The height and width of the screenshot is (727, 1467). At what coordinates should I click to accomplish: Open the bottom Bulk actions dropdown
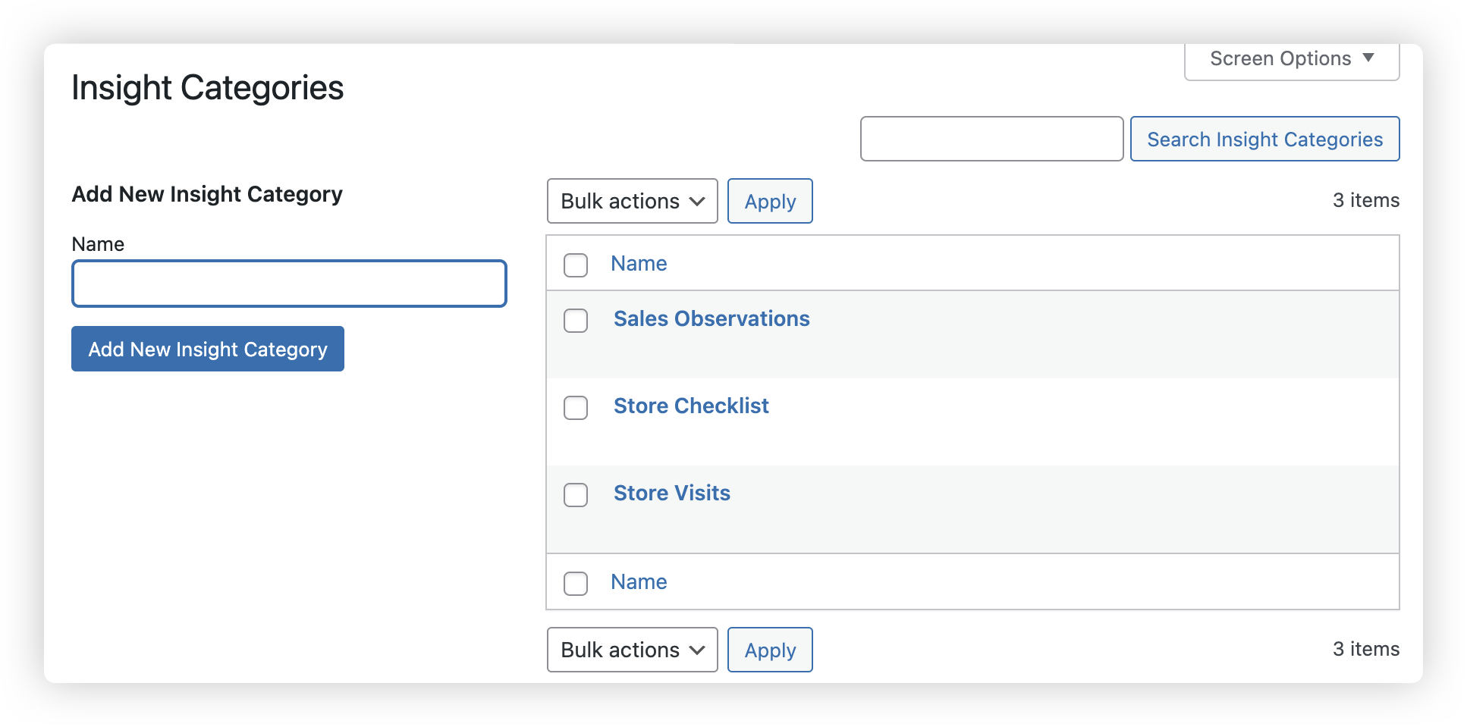coord(632,650)
